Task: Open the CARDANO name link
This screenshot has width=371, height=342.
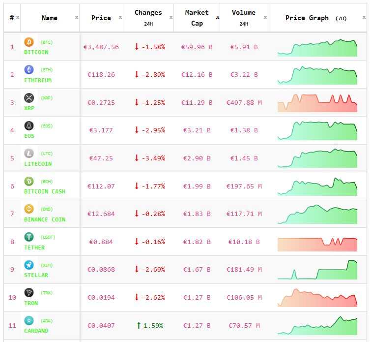Action: tap(36, 331)
